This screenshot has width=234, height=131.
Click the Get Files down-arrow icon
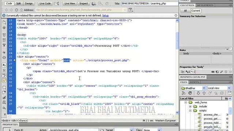pos(198,93)
